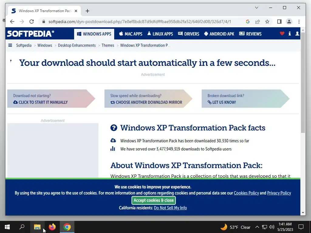The width and height of the screenshot is (311, 233).
Task: Select the Linux Apps tab
Action: pos(160,34)
